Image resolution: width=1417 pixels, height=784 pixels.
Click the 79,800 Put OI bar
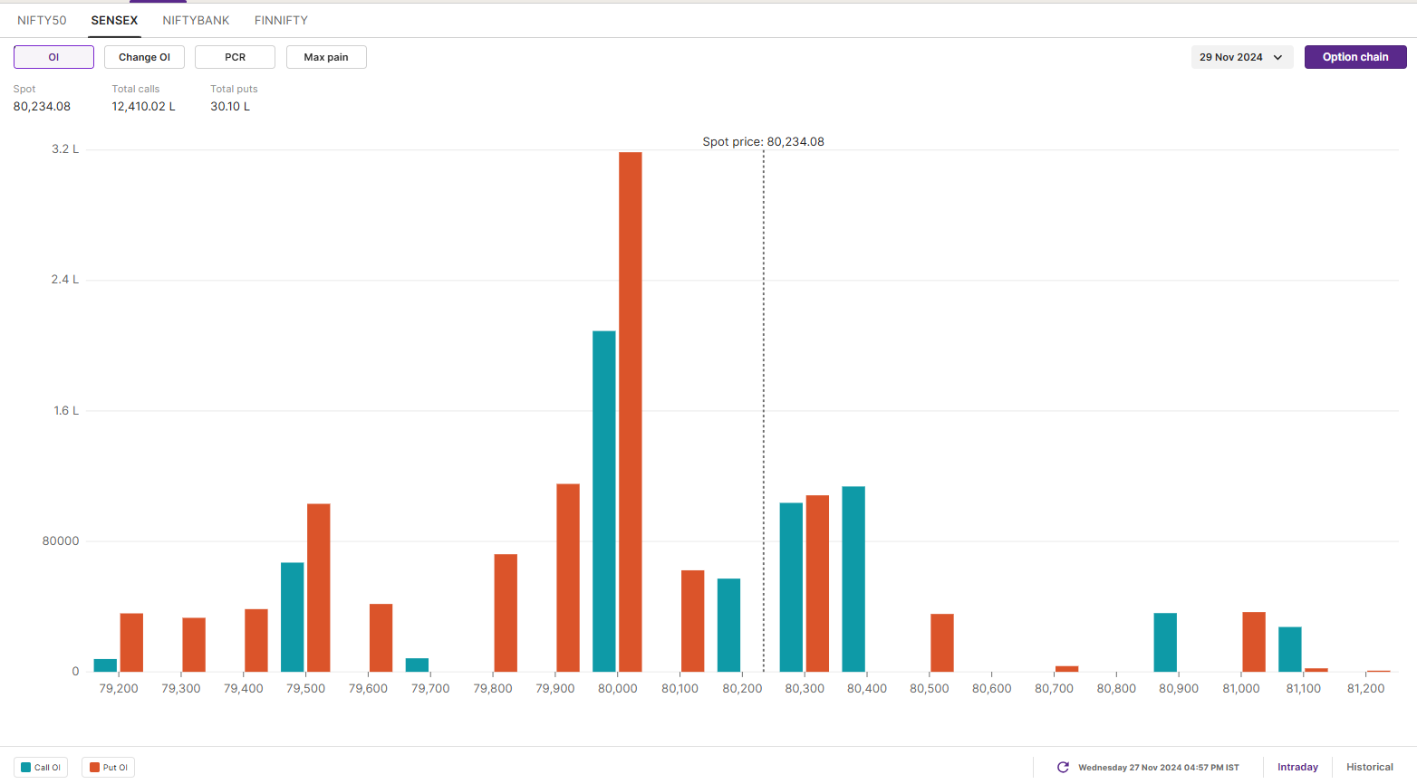tap(506, 613)
